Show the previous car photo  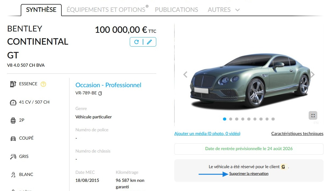(x=185, y=75)
